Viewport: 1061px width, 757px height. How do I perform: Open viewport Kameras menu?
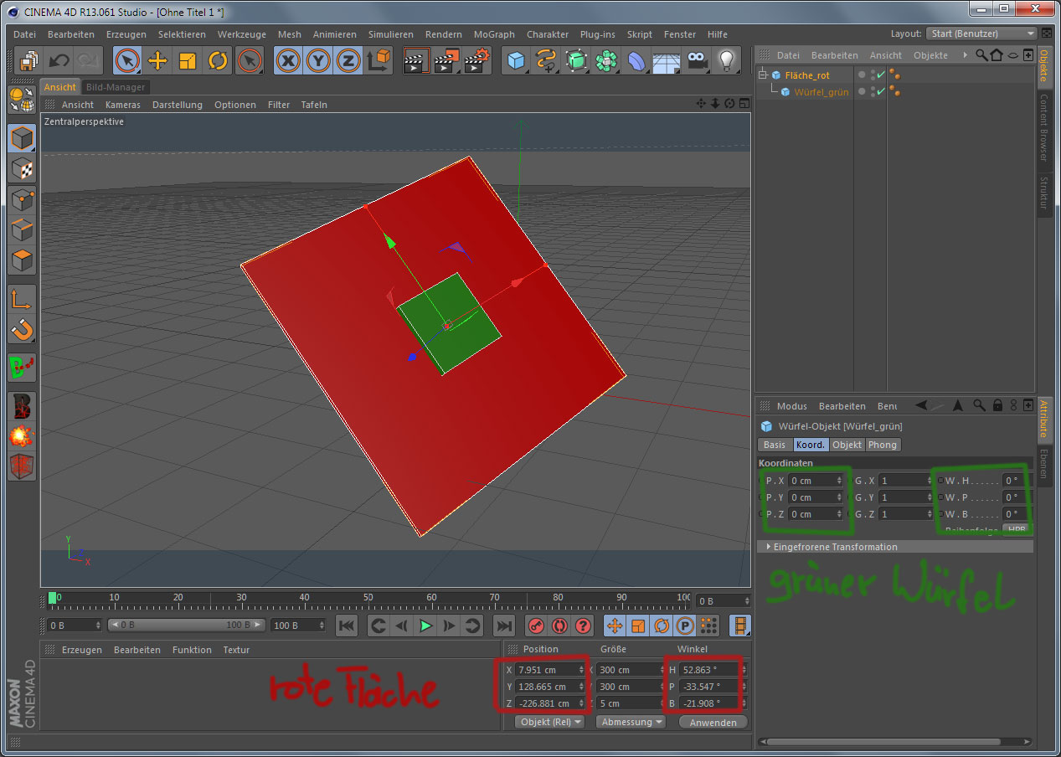click(x=122, y=105)
